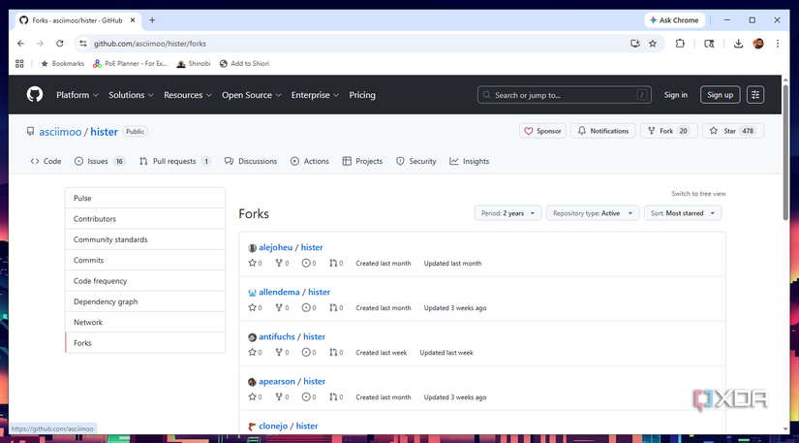Click the GitHub octocat logo
799x443 pixels.
[35, 94]
